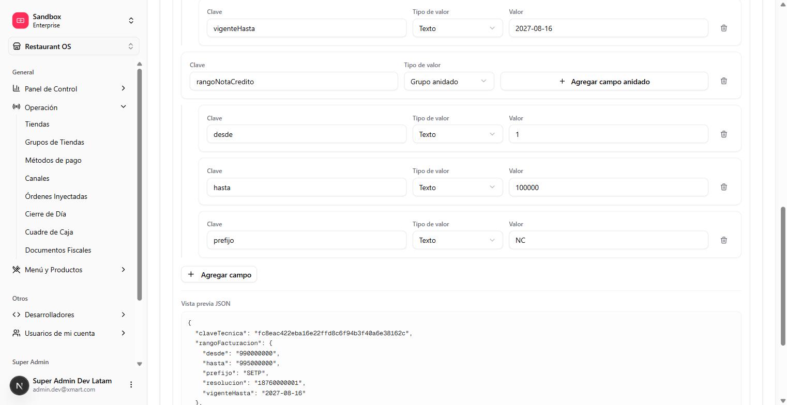Screen dimensions: 787x405
Task: Click the claveTecnica line in JSON preview
Action: [x=304, y=333]
